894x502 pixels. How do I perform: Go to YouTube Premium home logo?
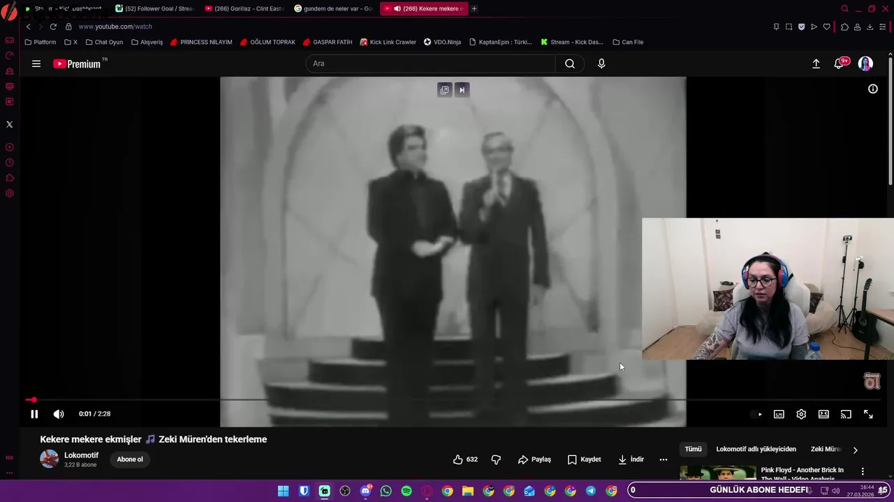tap(79, 63)
